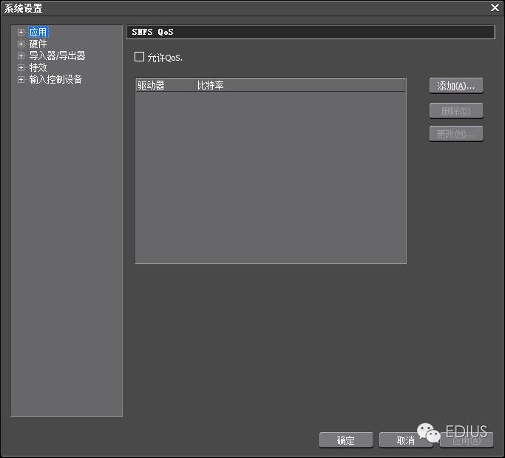Screen dimensions: 505x458
Task: Expand the 输入控制设备 tree node
Action: pos(21,79)
